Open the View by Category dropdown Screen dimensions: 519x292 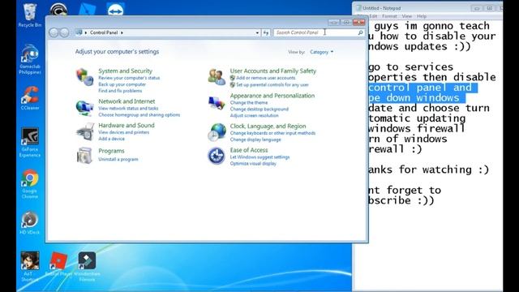(x=321, y=52)
